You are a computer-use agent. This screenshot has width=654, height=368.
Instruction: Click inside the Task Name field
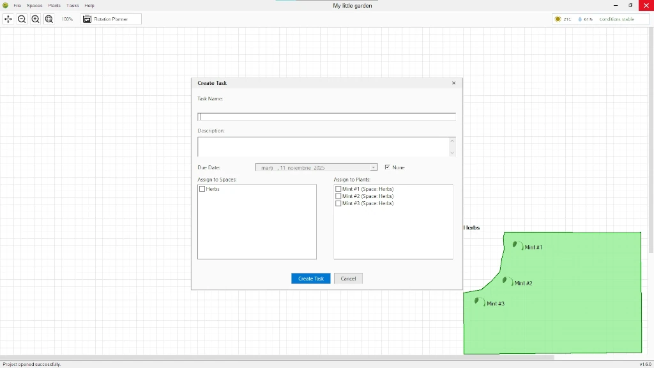tap(326, 116)
